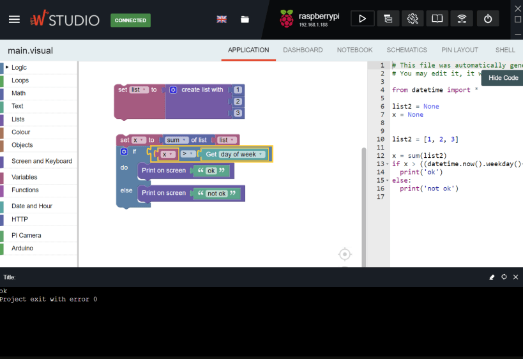The height and width of the screenshot is (359, 523).
Task: Open the project folder icon
Action: [x=245, y=19]
